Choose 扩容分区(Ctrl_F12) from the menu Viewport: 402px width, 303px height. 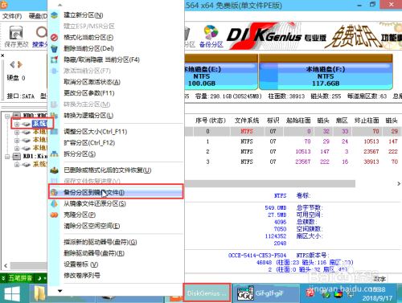click(x=89, y=143)
